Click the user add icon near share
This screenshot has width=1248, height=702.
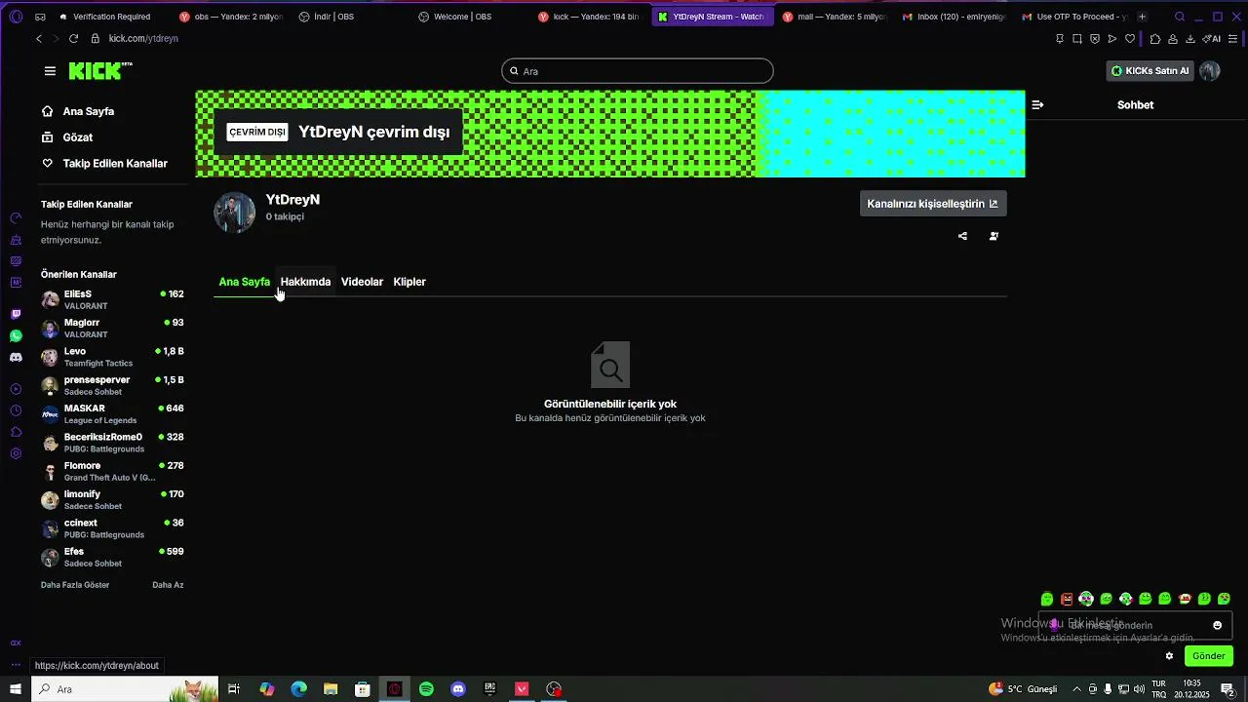[x=994, y=236]
